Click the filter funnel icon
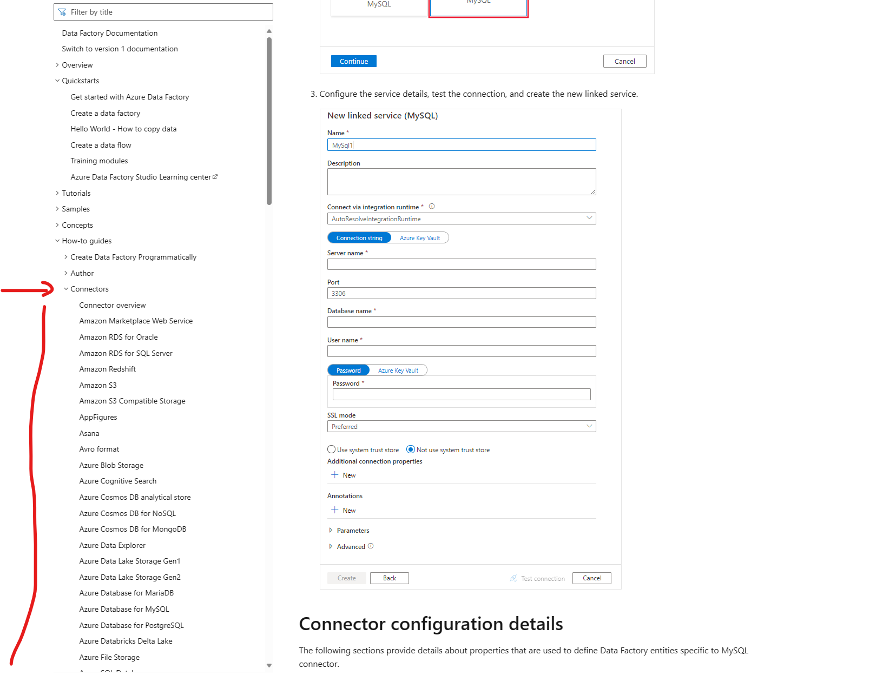The height and width of the screenshot is (675, 876). 62,12
